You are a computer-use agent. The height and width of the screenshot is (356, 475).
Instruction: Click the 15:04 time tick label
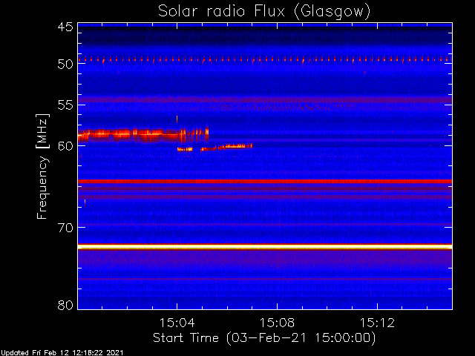pyautogui.click(x=177, y=323)
